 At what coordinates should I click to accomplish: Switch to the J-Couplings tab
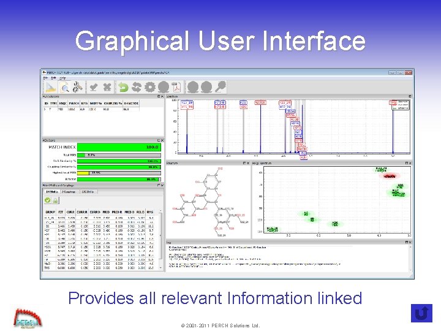click(69, 192)
